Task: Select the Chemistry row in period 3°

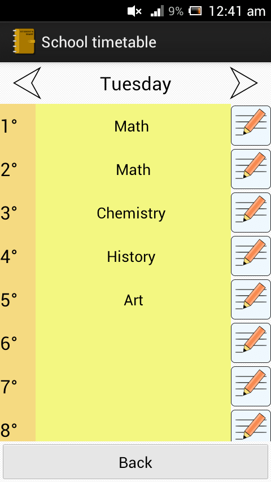Action: pyautogui.click(x=133, y=213)
